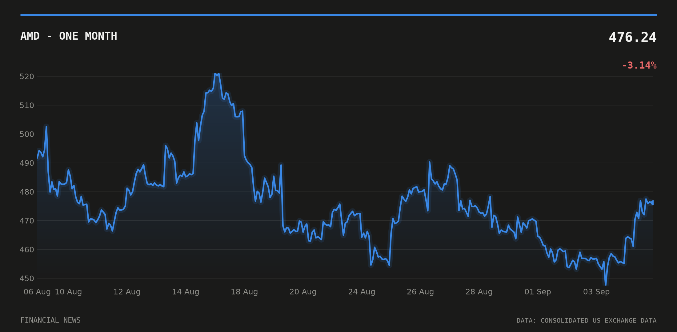Click the 01 Sep date label

click(x=538, y=292)
